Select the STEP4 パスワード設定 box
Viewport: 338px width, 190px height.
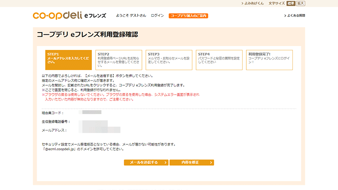219,60
